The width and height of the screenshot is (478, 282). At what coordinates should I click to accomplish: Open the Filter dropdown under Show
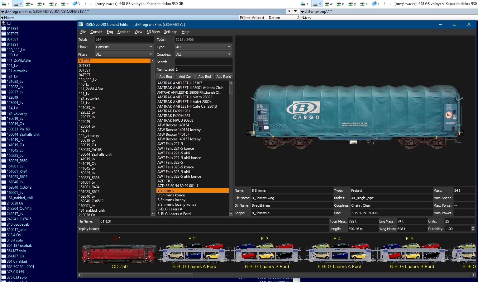124,54
